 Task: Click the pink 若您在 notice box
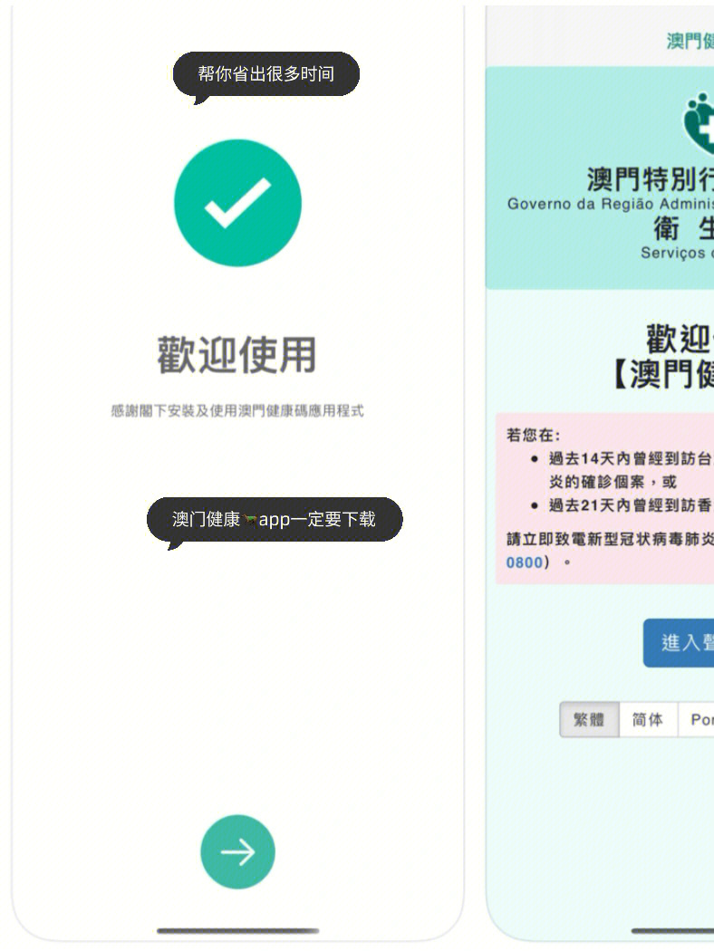pyautogui.click(x=604, y=498)
